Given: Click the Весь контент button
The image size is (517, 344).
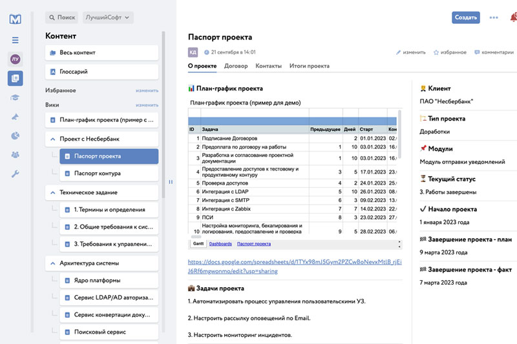Looking at the screenshot, I should coord(101,53).
